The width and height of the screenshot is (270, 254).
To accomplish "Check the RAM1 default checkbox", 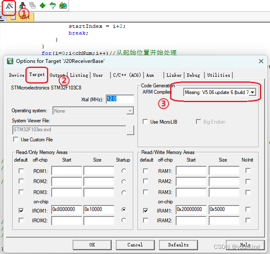I will coord(146,171).
